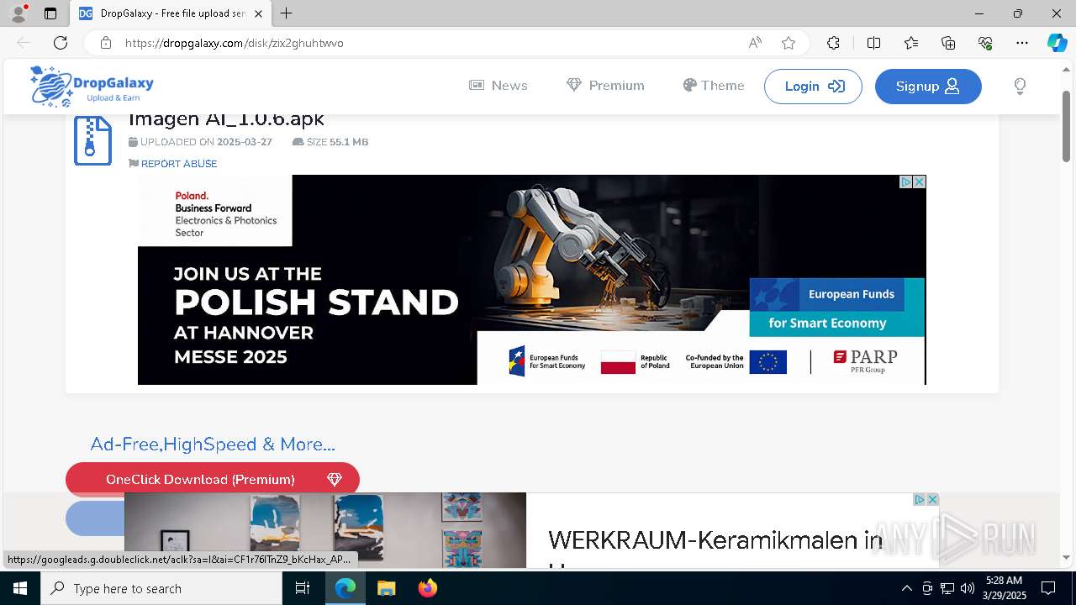
Task: Click the APK file archive icon
Action: (x=92, y=140)
